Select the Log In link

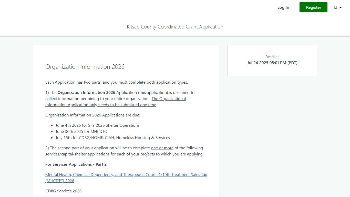[283, 7]
